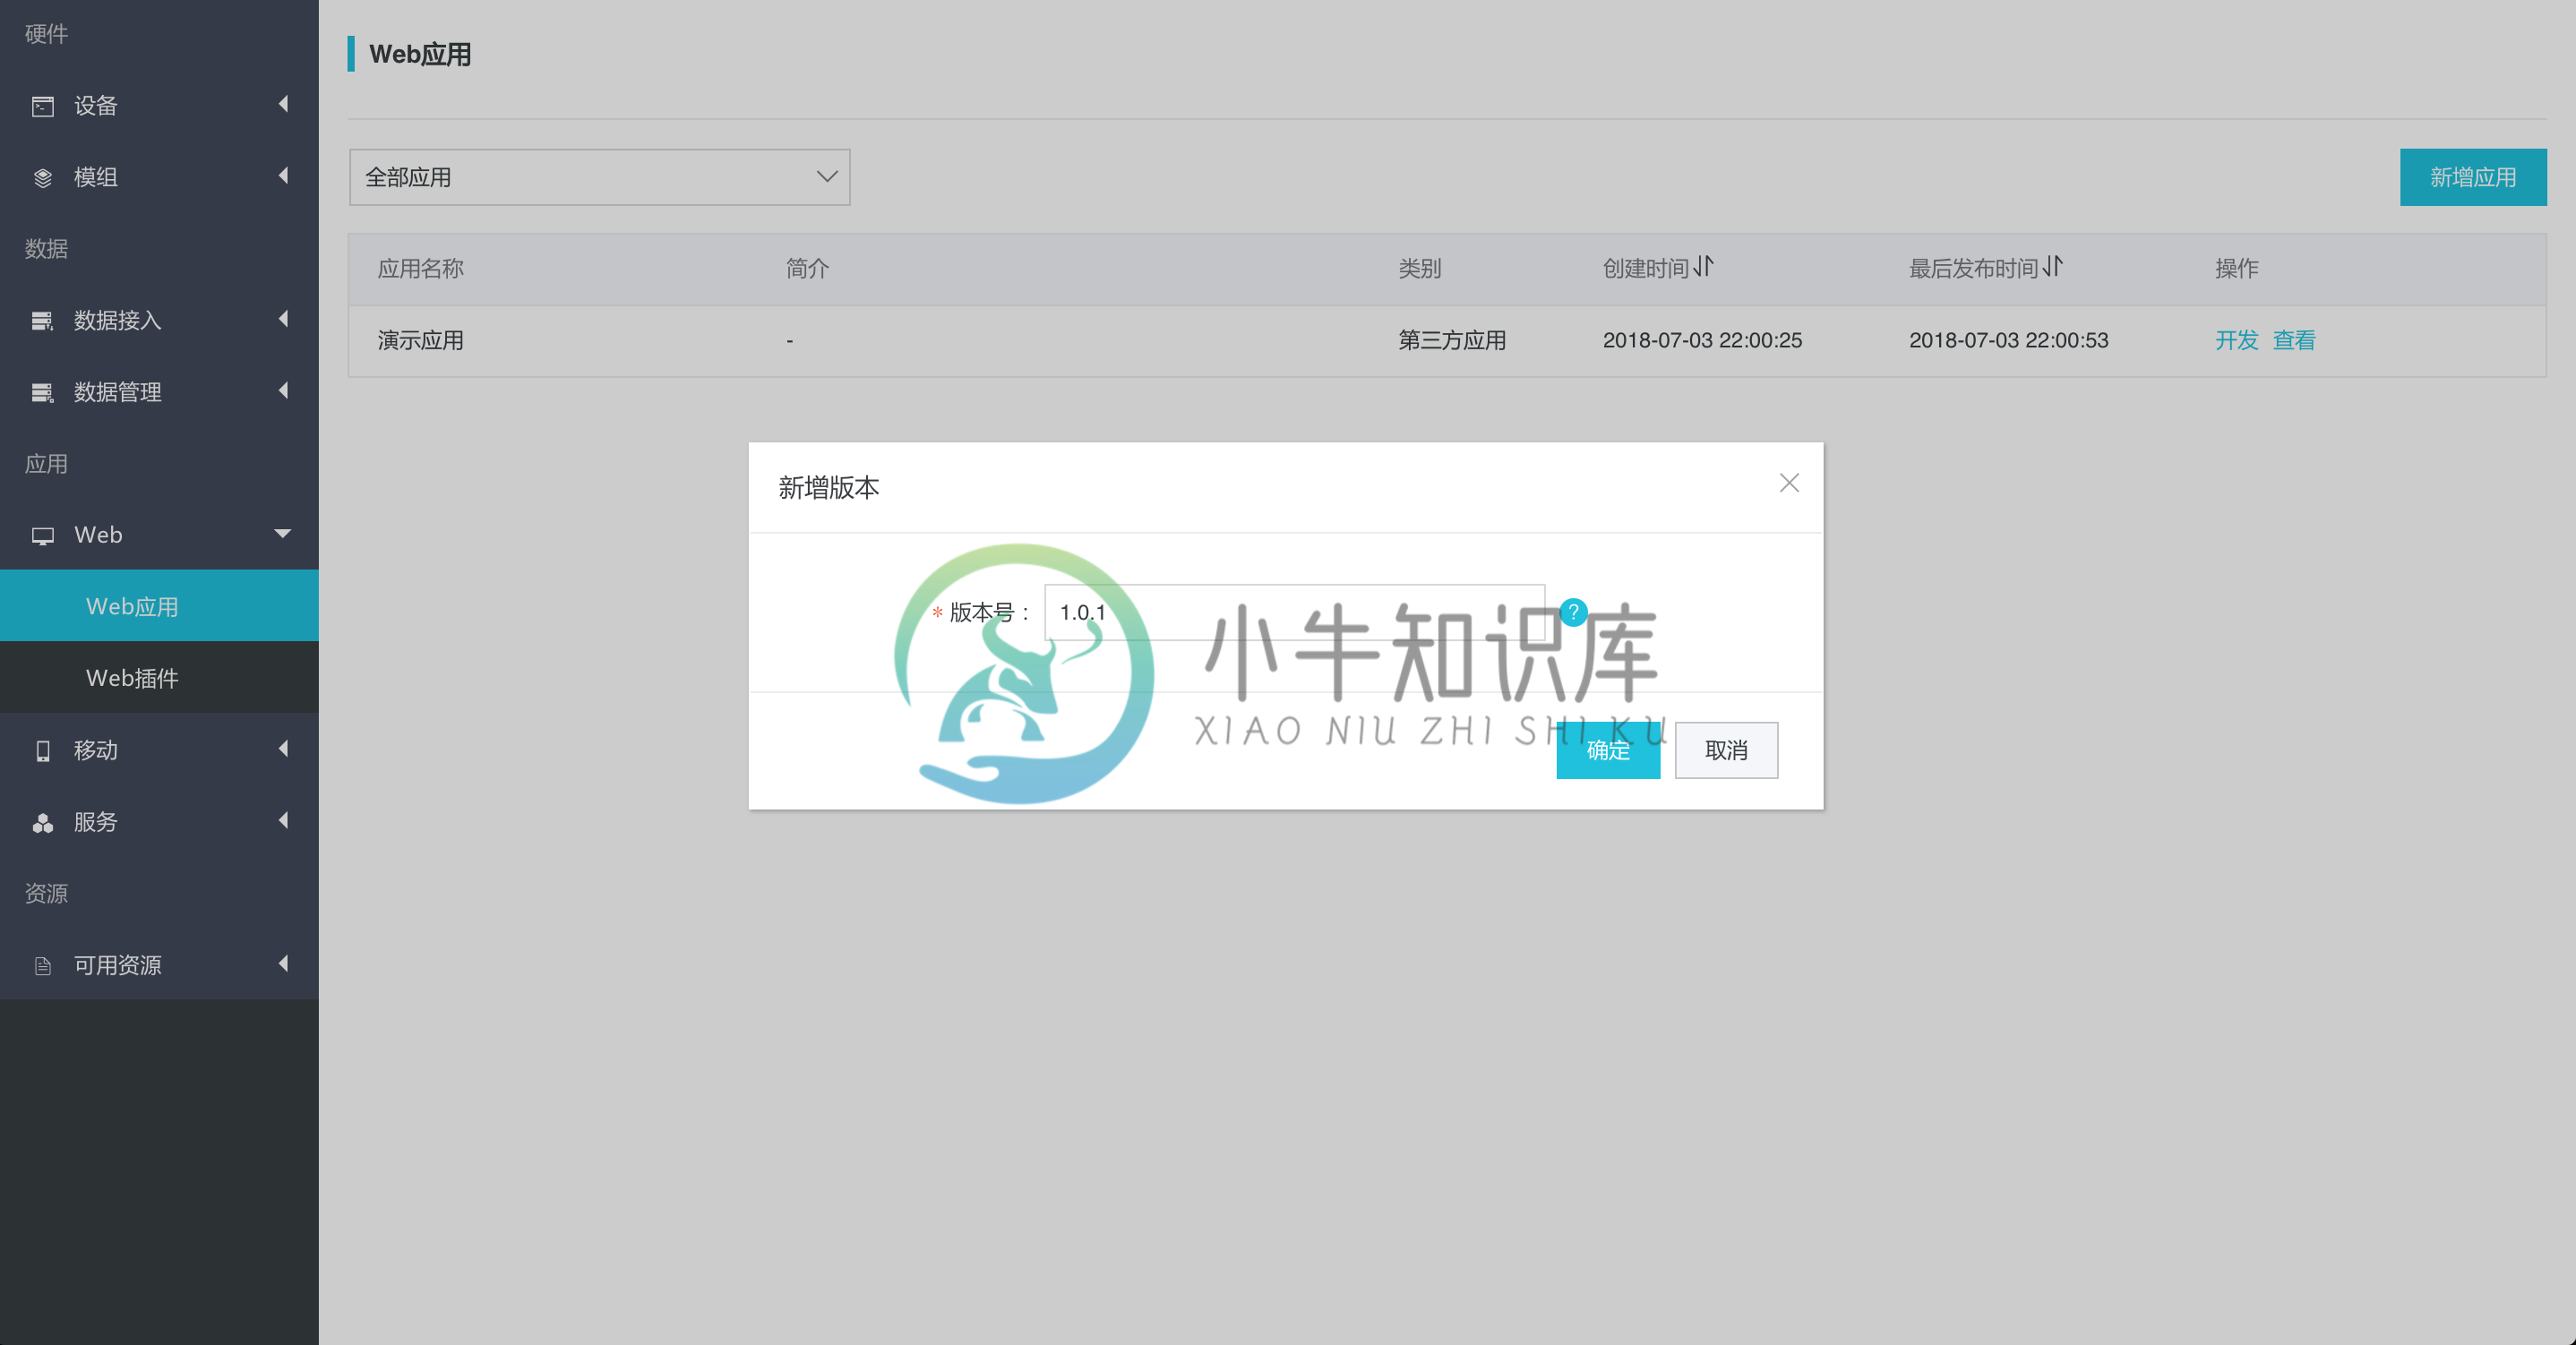Click the 模组 layers icon in sidebar
This screenshot has height=1345, width=2576.
pos(42,178)
